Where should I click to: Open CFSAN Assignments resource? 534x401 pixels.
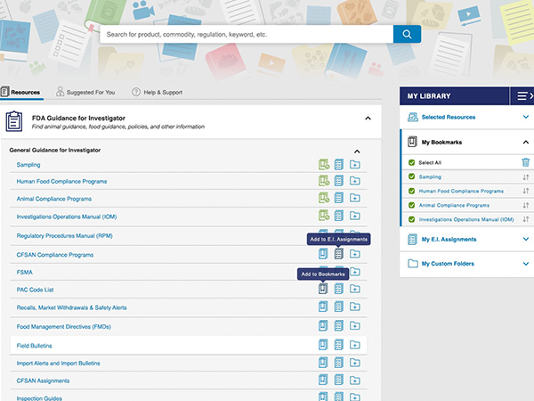tap(43, 381)
